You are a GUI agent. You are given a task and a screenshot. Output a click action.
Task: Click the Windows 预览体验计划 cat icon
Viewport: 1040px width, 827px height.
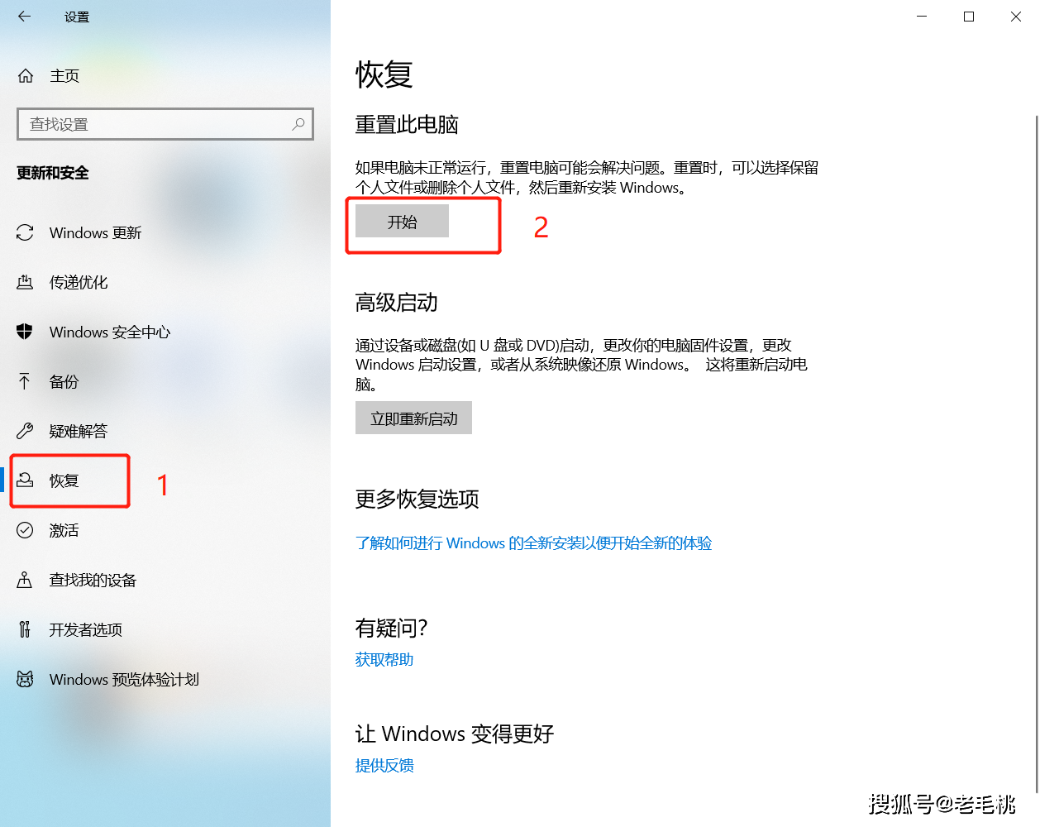tap(25, 679)
